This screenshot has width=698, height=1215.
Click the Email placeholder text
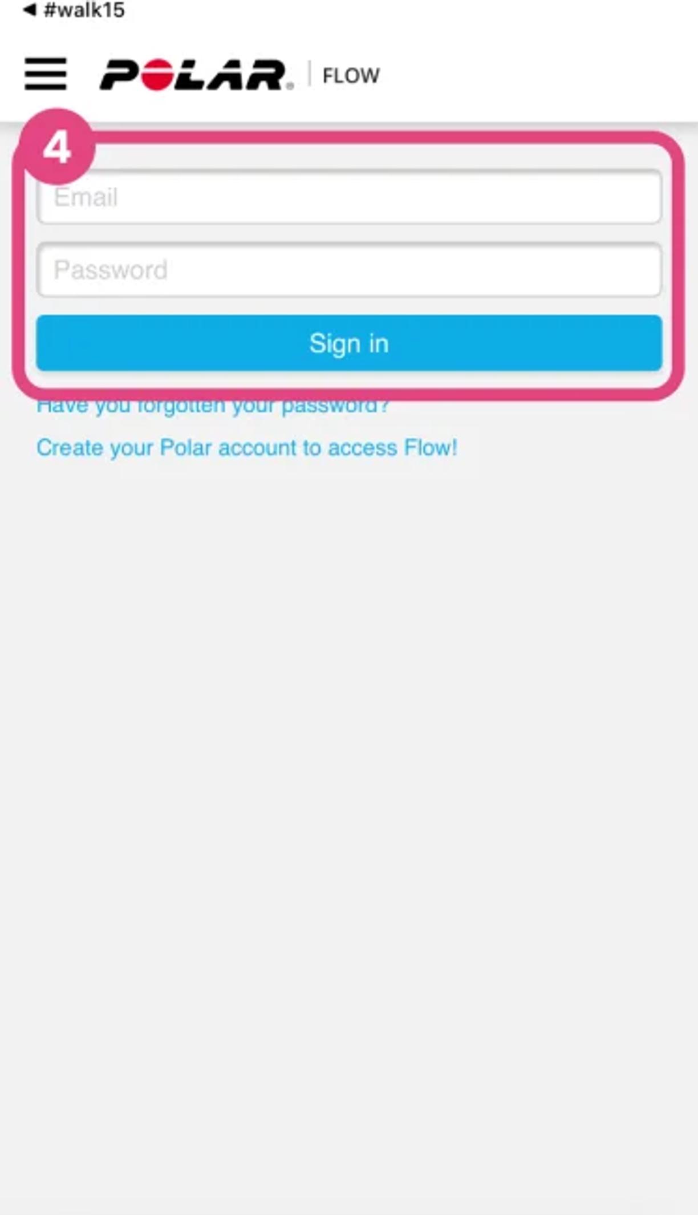[x=86, y=197]
